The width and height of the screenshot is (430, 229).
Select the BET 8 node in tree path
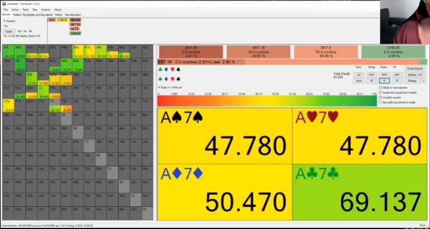[x=75, y=29]
